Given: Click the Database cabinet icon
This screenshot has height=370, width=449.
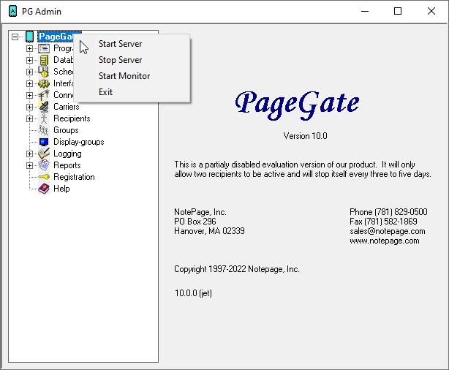Looking at the screenshot, I should click(44, 60).
